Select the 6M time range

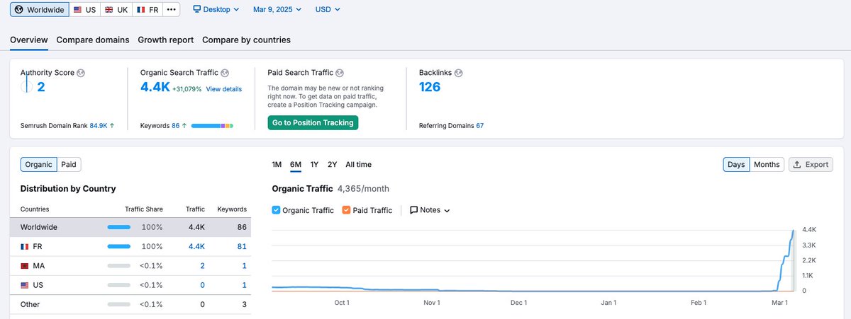tap(296, 165)
